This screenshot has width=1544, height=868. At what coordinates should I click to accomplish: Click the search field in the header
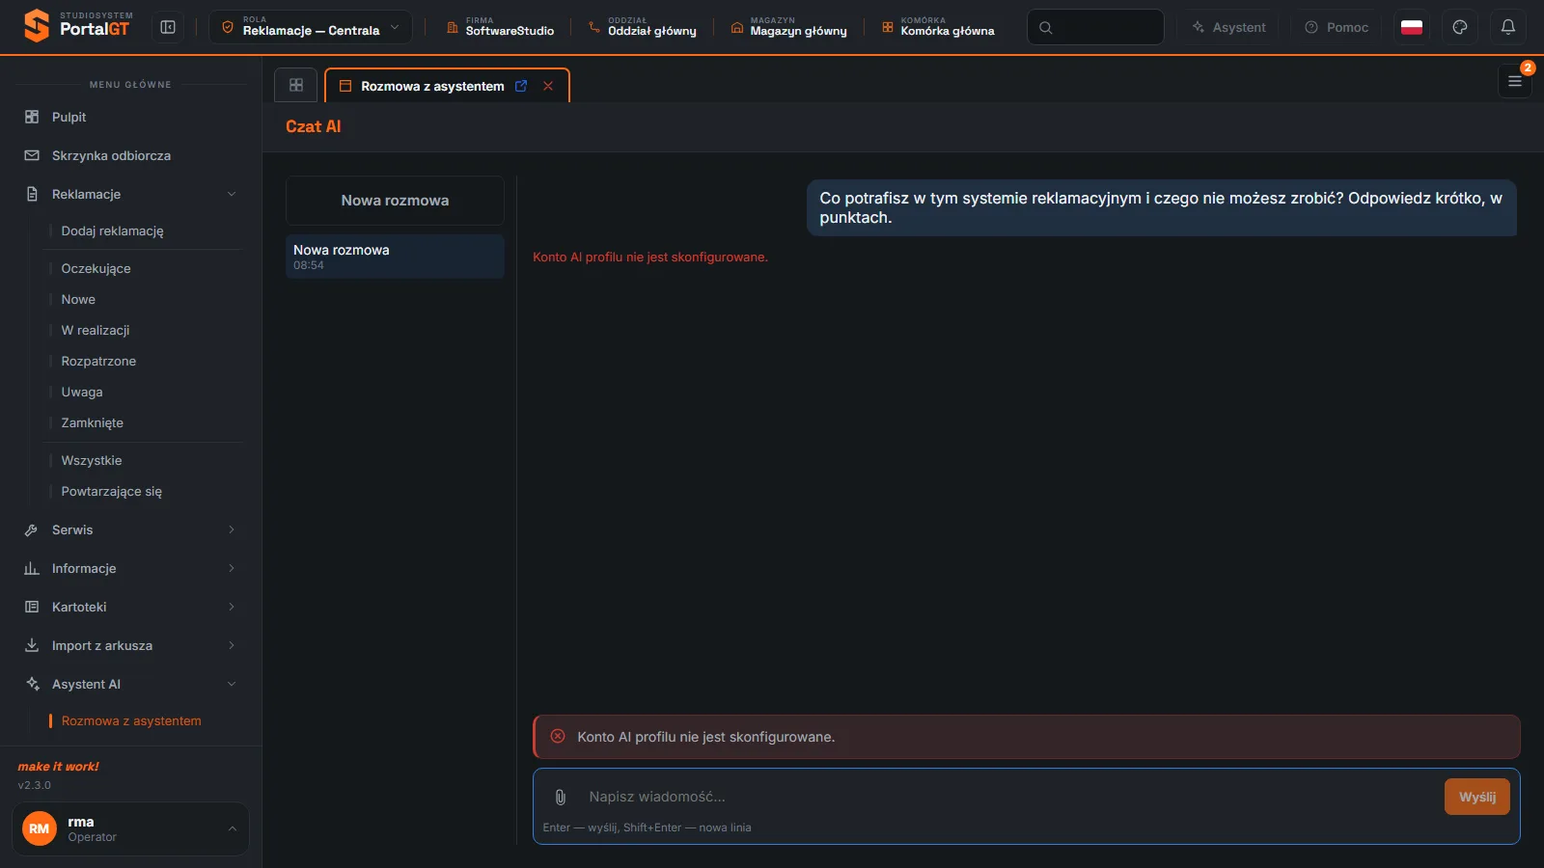pos(1095,27)
